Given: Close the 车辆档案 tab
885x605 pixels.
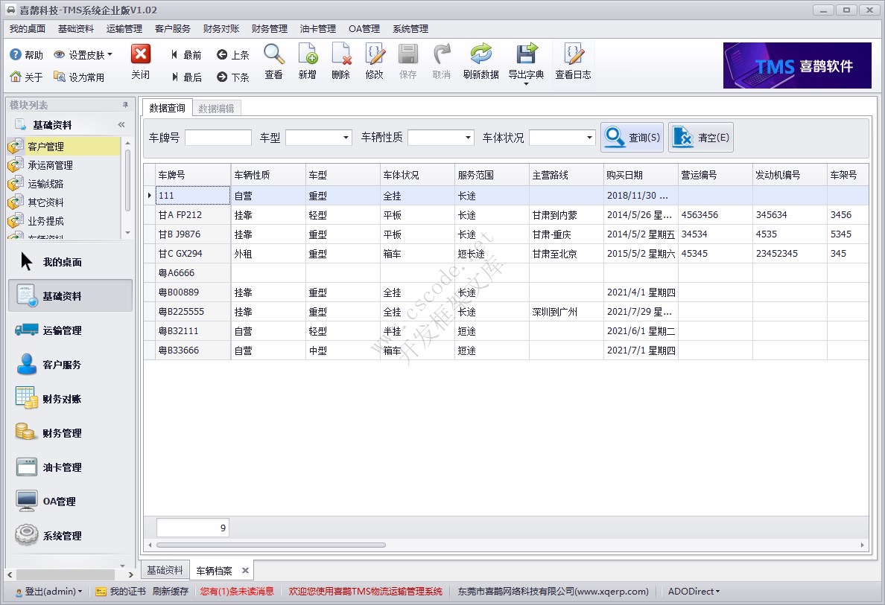Looking at the screenshot, I should click(246, 571).
